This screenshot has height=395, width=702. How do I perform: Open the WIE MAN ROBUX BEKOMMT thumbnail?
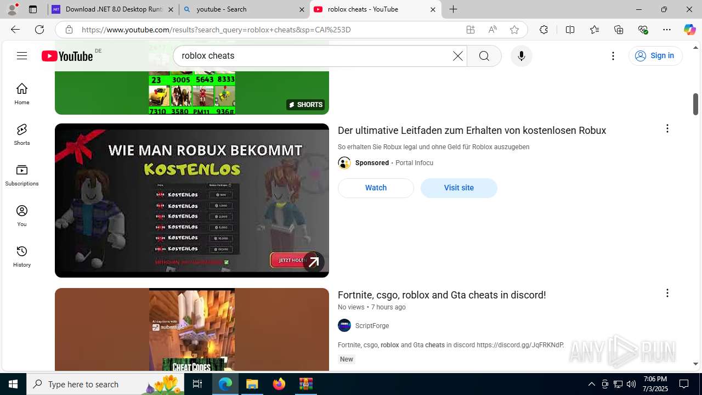point(192,200)
